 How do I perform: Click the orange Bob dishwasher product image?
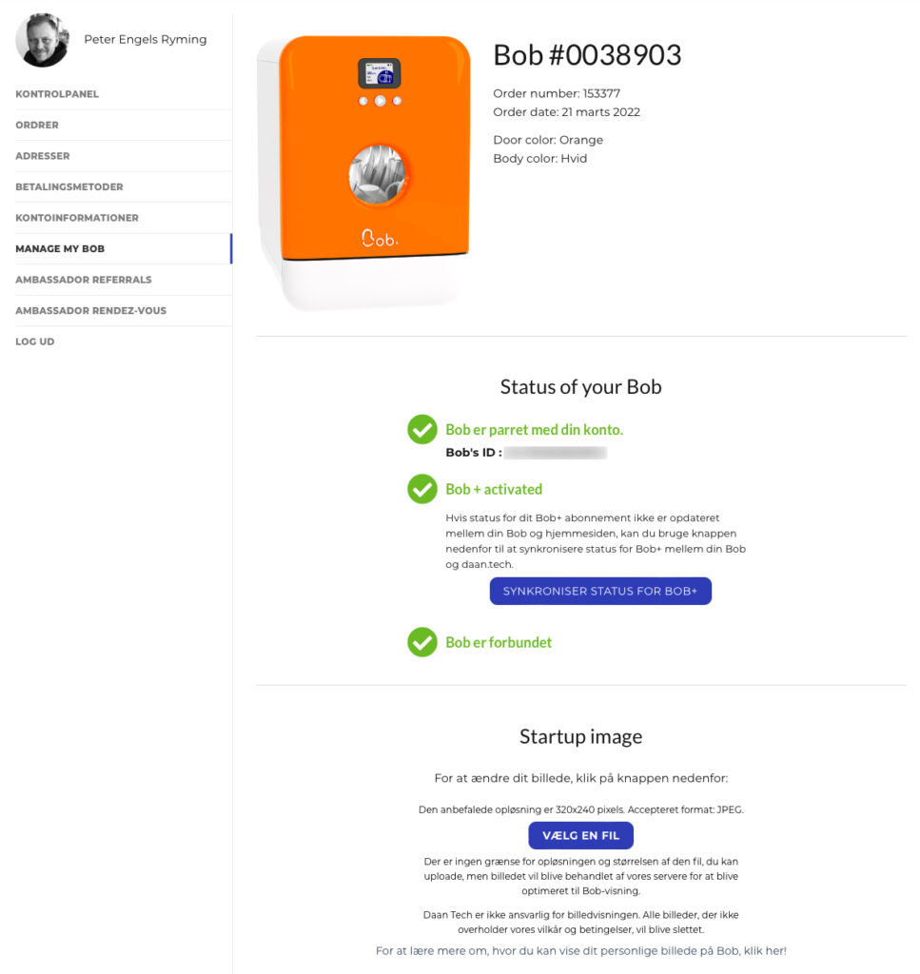pyautogui.click(x=364, y=173)
